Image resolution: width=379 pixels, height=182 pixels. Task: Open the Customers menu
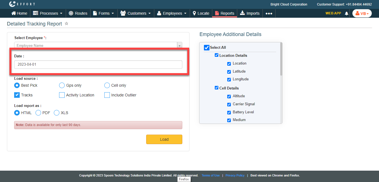pyautogui.click(x=136, y=13)
